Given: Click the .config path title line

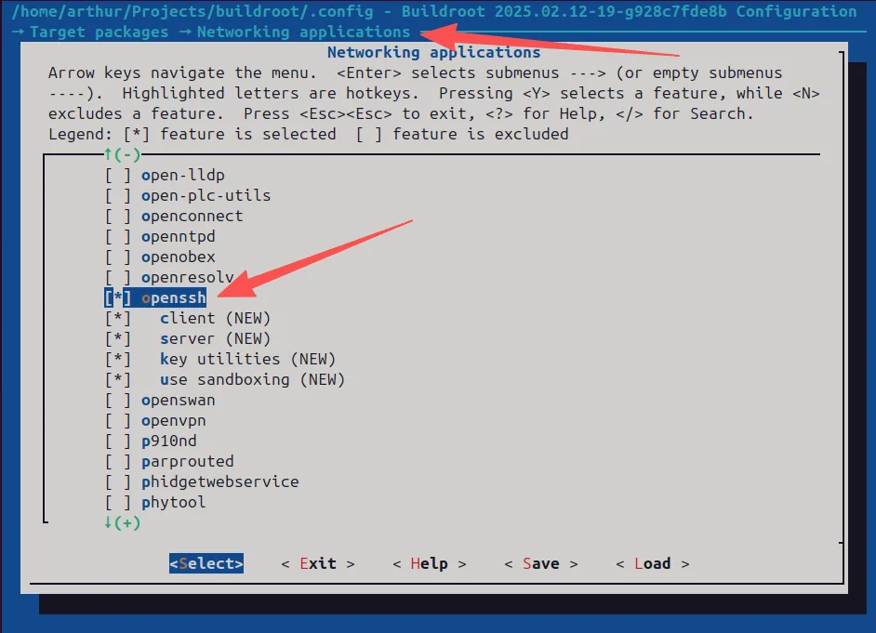Looking at the screenshot, I should (x=433, y=11).
